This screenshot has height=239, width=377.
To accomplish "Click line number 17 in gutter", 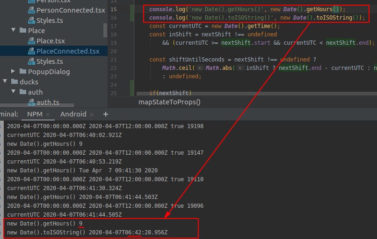I will tap(114, 26).
